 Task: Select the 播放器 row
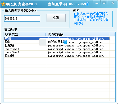57,56
